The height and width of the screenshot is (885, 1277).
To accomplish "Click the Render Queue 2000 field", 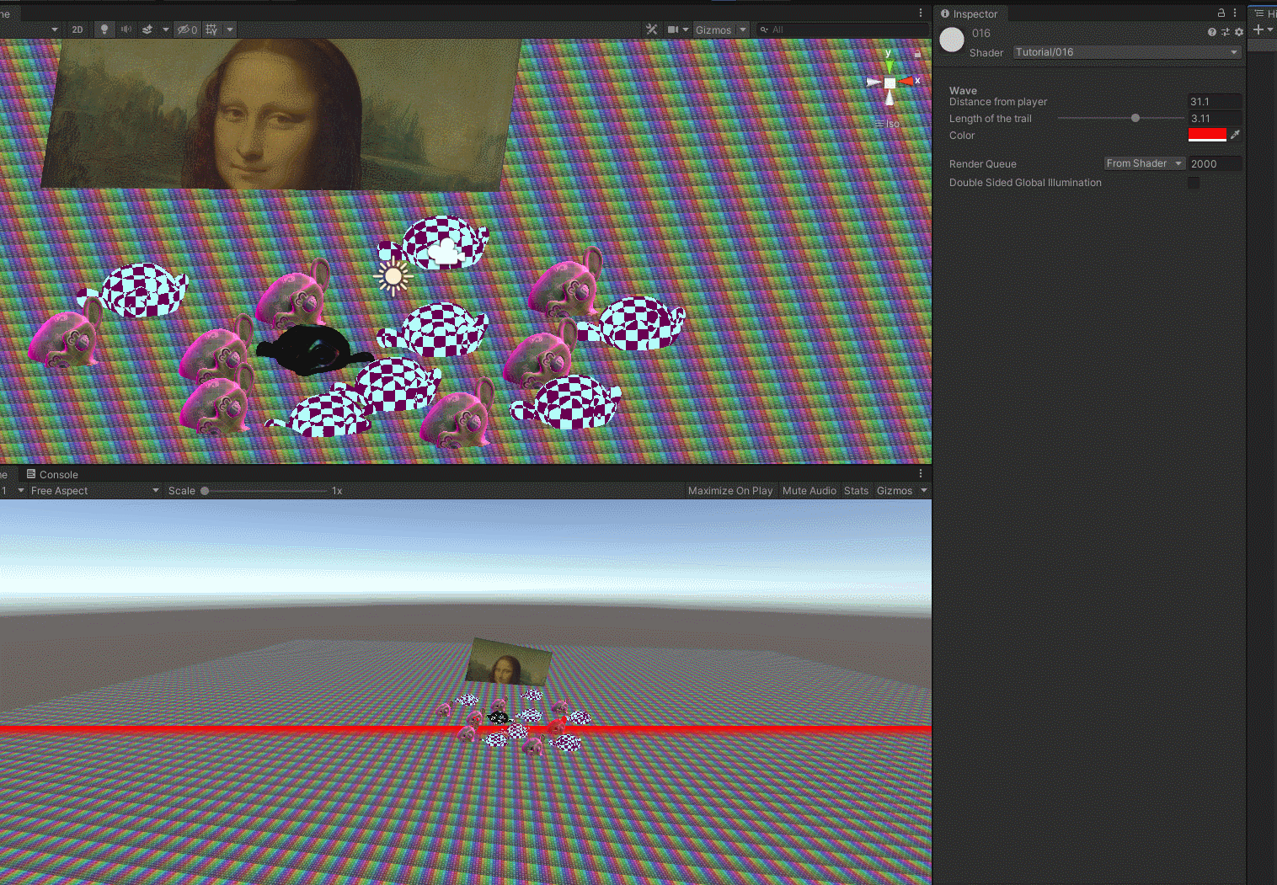I will (1214, 164).
